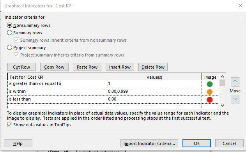Click the table scrollbar up arrow
The image size is (246, 152).
222,76
